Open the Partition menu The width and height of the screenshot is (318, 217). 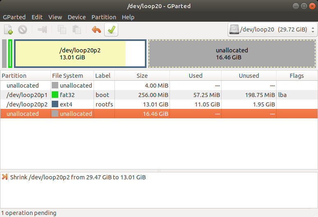click(103, 17)
